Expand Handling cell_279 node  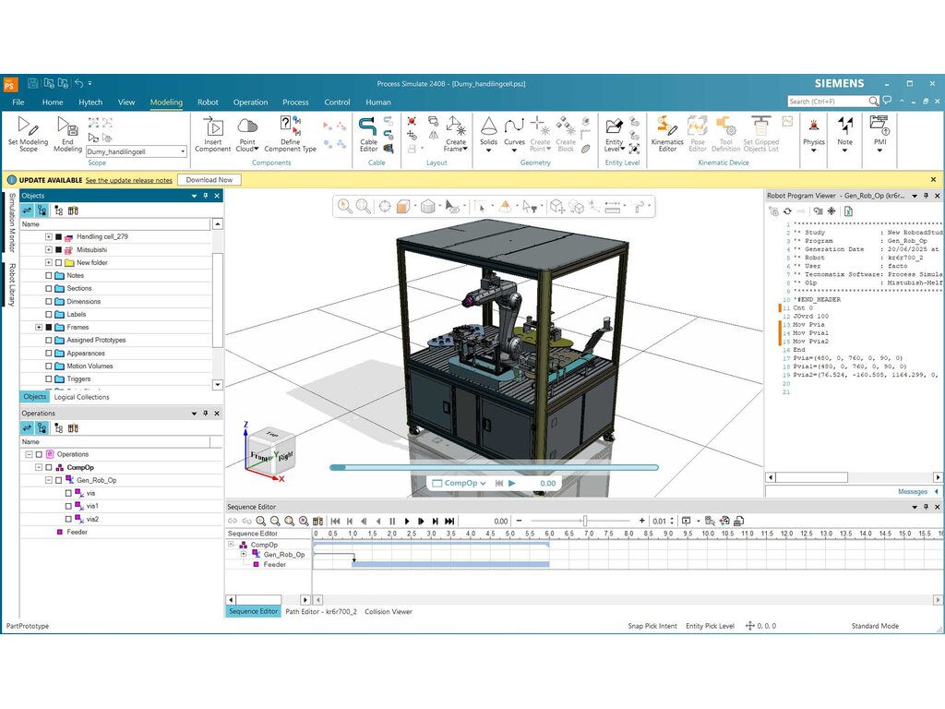tap(49, 237)
